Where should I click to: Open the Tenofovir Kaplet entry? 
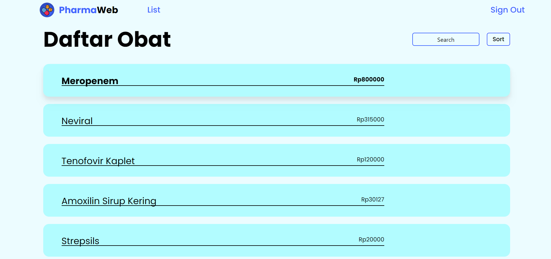pyautogui.click(x=98, y=161)
